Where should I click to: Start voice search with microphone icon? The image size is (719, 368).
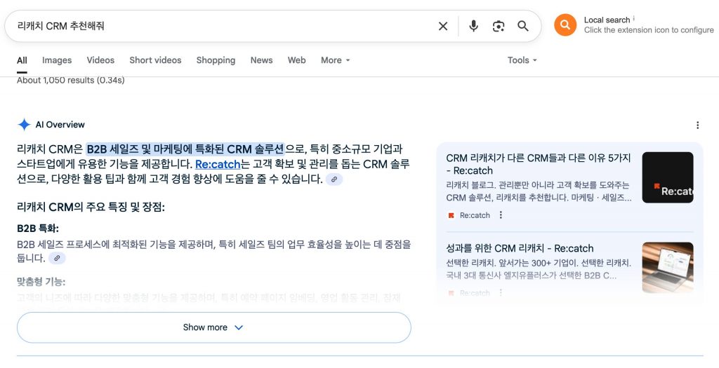(x=474, y=26)
